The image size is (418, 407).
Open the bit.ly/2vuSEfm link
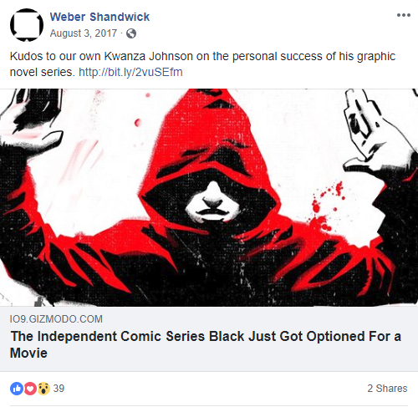130,72
